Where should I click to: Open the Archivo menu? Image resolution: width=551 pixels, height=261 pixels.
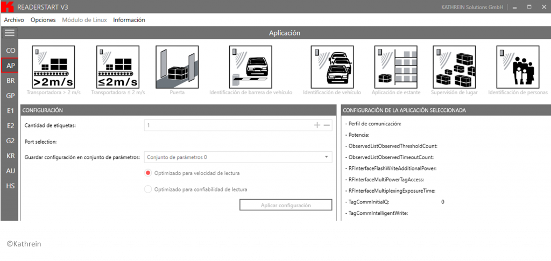click(x=14, y=20)
